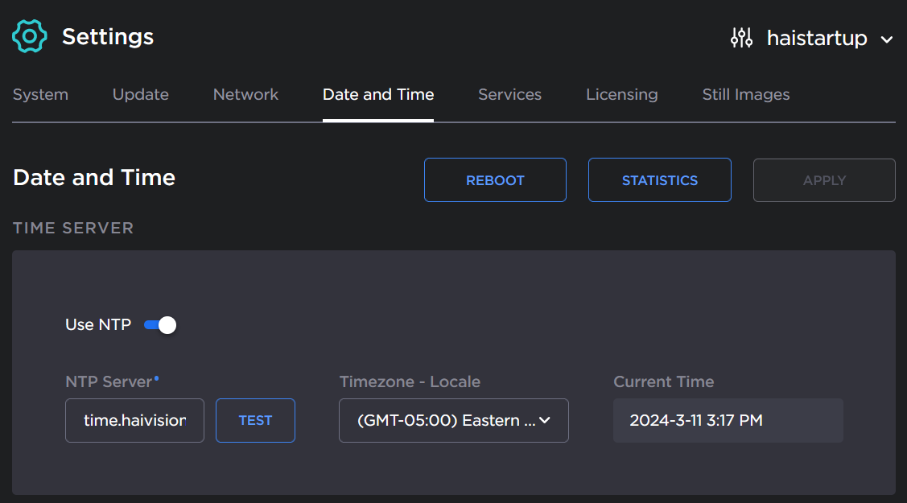Viewport: 907px width, 503px height.
Task: Open the Network settings tab
Action: point(245,94)
